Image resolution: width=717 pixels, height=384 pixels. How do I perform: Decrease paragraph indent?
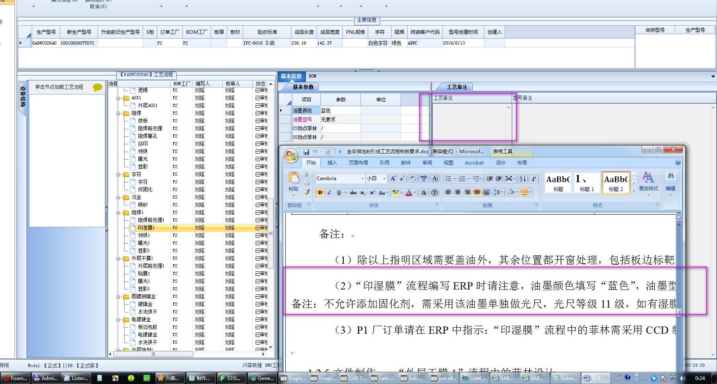tap(490, 179)
